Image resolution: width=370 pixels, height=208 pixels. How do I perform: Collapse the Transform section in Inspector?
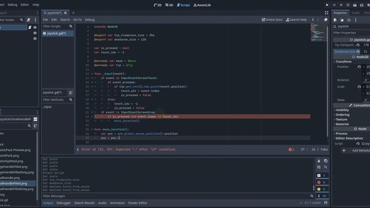pyautogui.click(x=343, y=62)
